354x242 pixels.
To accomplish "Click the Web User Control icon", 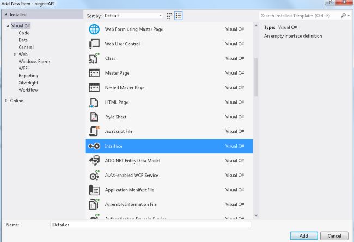I will pos(94,44).
